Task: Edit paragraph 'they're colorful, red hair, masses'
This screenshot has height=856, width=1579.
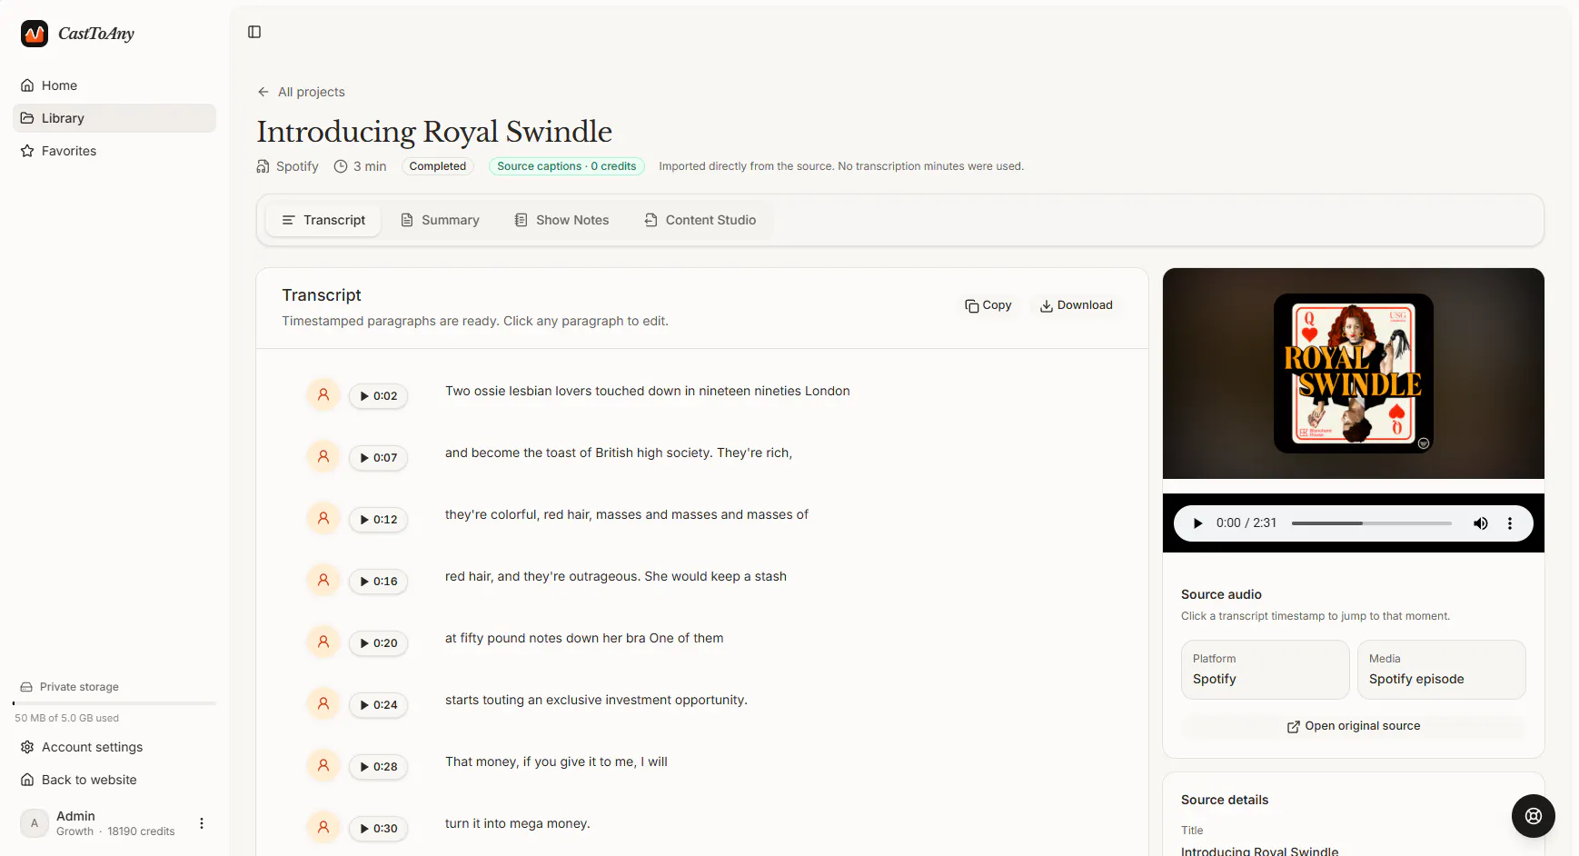Action: (x=627, y=514)
